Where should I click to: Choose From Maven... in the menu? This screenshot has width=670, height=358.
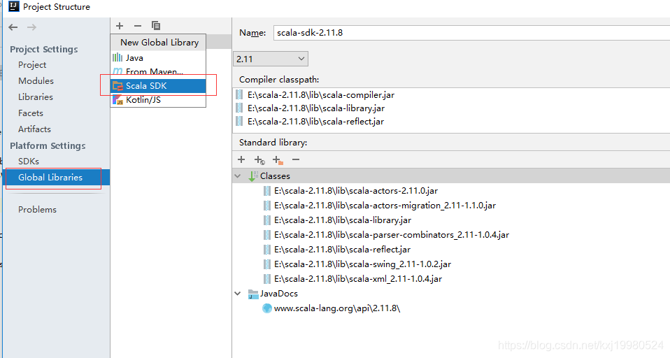point(158,72)
